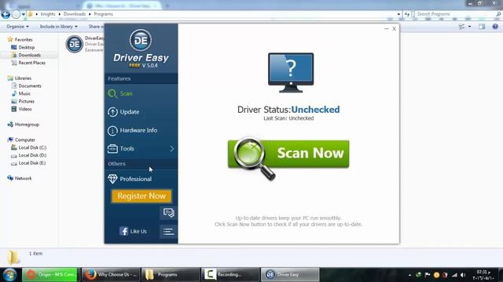Click the Programs breadcrumb in address bar
The height and width of the screenshot is (282, 503).
pyautogui.click(x=103, y=14)
